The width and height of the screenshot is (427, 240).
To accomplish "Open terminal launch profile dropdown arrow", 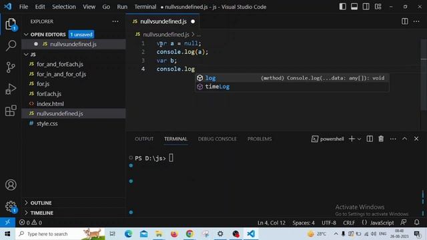I will [x=359, y=139].
